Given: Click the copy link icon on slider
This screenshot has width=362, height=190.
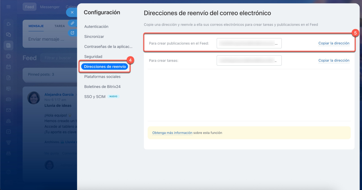Looking at the screenshot, I should 72,23.
